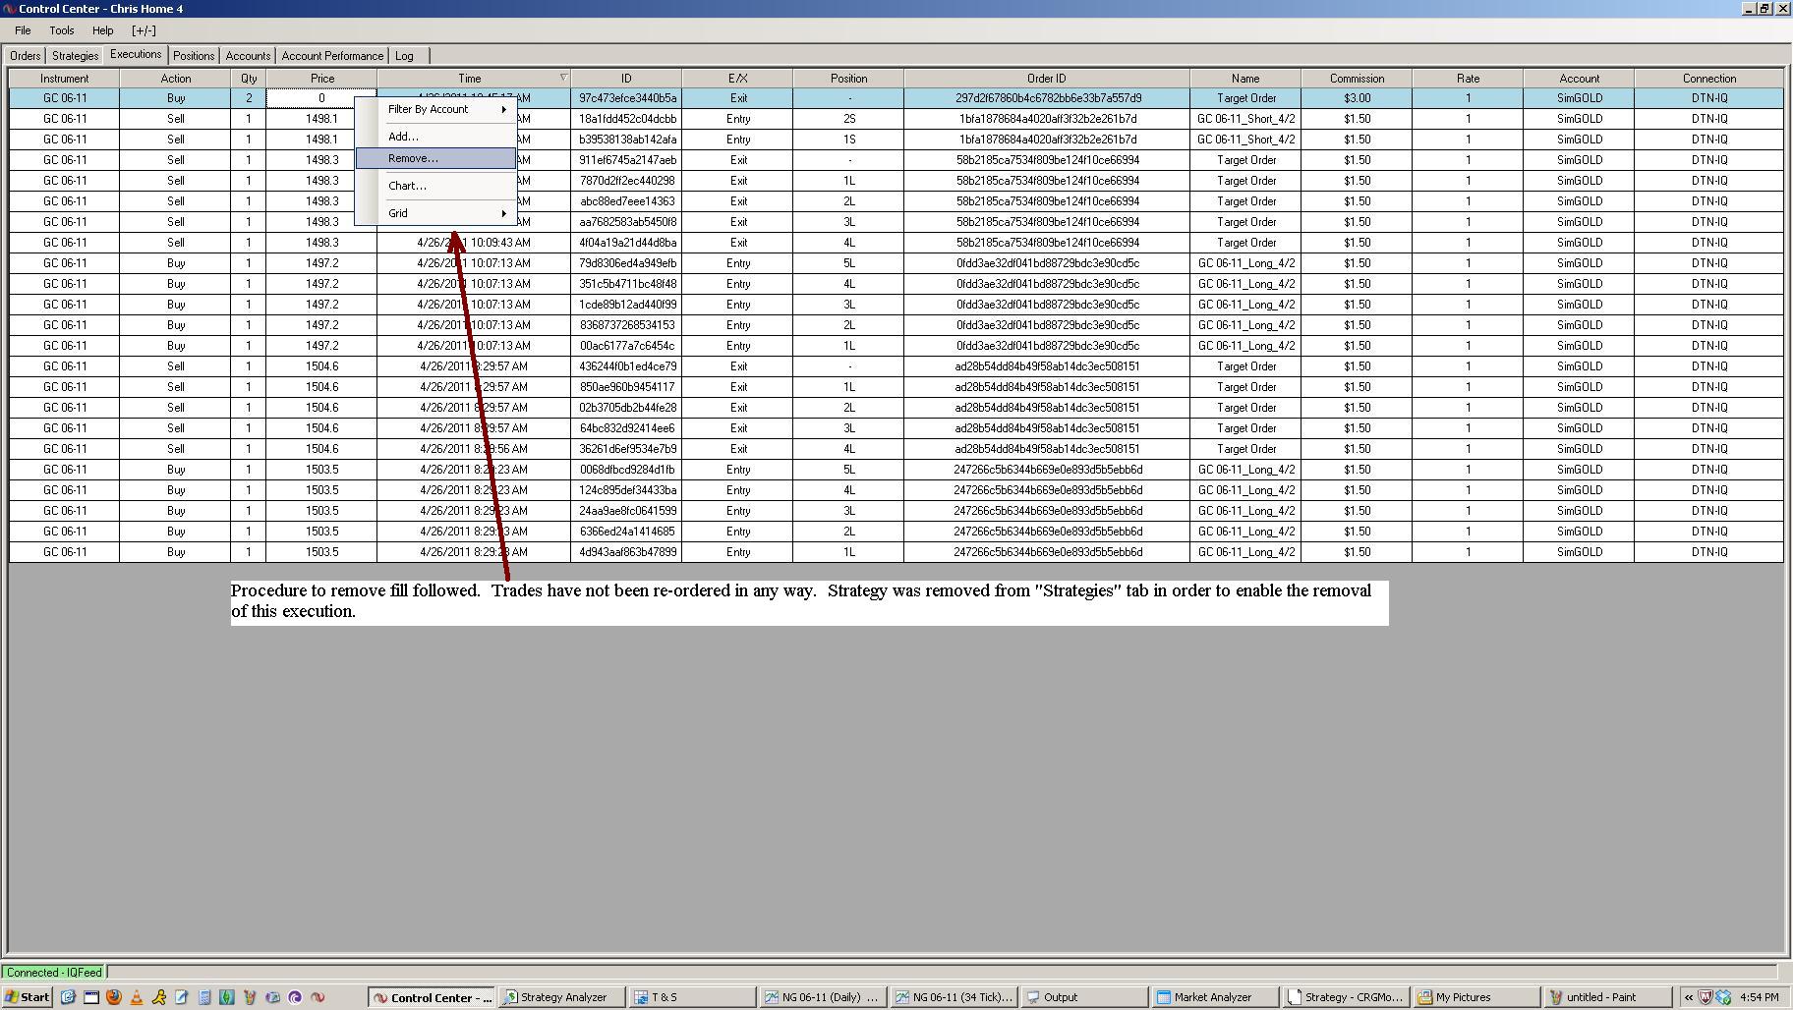Open AIM running-man quick launch icon

tap(159, 997)
